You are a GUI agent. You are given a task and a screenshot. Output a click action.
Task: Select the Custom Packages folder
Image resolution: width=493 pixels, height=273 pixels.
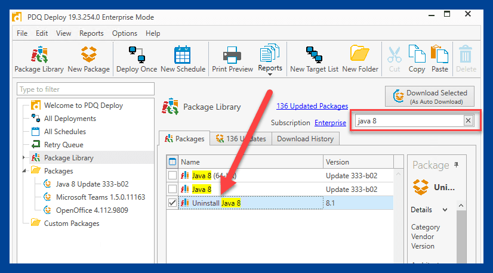pos(72,224)
